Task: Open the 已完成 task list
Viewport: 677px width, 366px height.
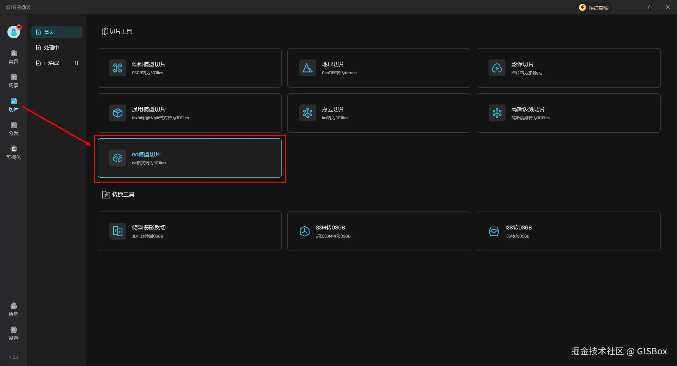Action: coord(57,63)
